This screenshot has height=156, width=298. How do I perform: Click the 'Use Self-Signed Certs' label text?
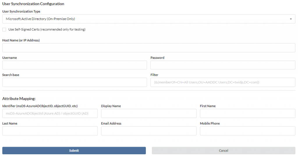click(47, 30)
